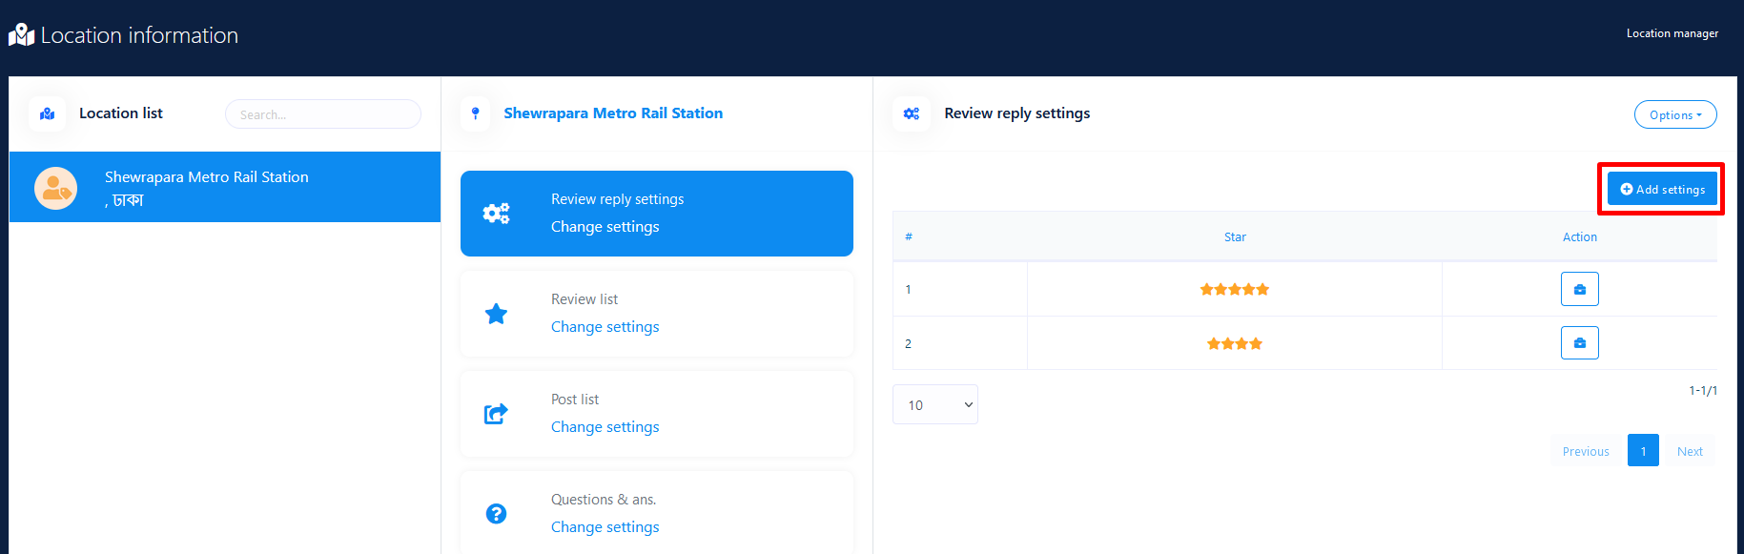Click the Location list map icon
The height and width of the screenshot is (554, 1744).
pos(47,113)
